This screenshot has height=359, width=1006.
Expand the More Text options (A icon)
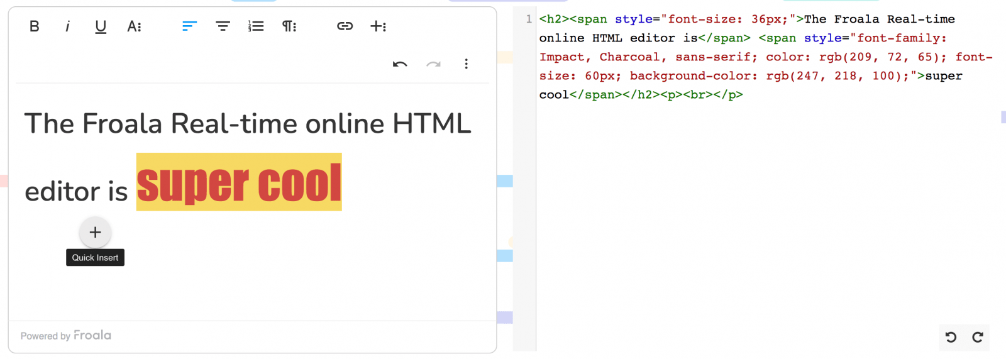[134, 26]
